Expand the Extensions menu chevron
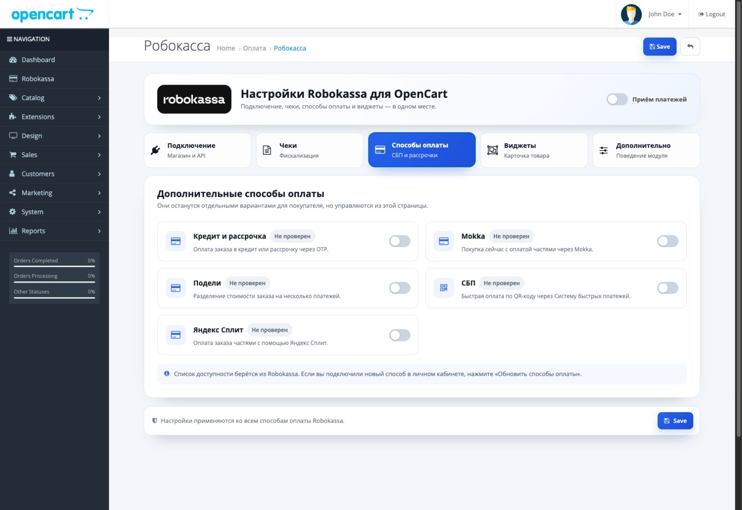Image resolution: width=742 pixels, height=510 pixels. click(99, 117)
